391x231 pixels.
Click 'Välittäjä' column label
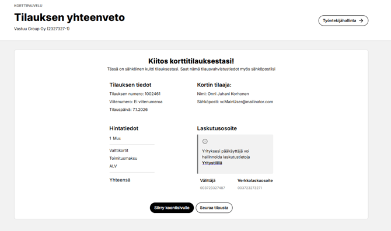point(208,181)
